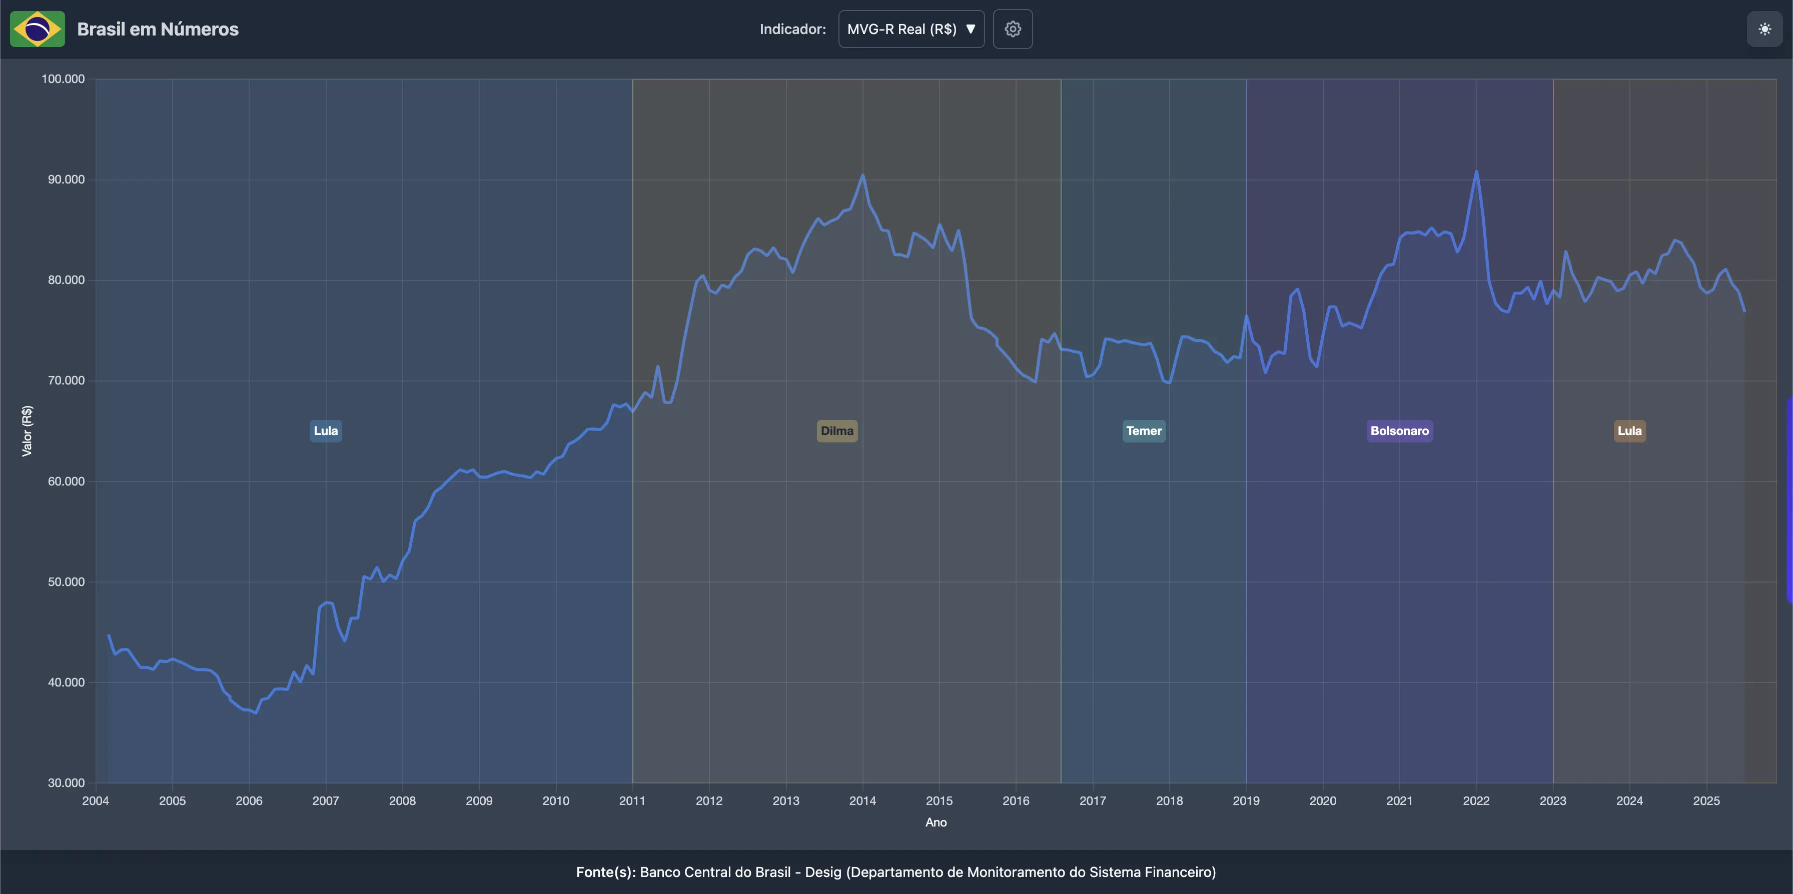Click the dropdown chevron next to MVG-R Real

coord(971,29)
